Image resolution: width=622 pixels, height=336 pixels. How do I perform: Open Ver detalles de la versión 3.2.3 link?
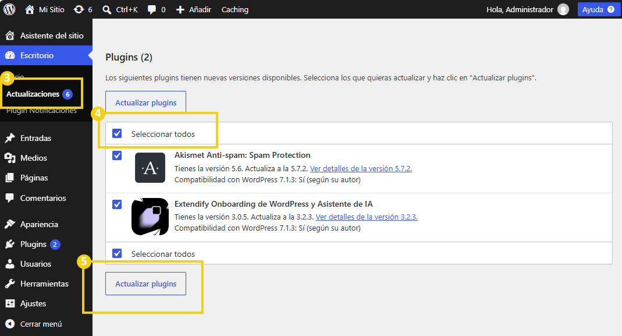(367, 217)
